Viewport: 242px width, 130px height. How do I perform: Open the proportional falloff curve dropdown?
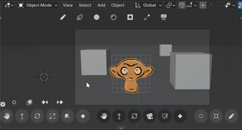click(213, 5)
